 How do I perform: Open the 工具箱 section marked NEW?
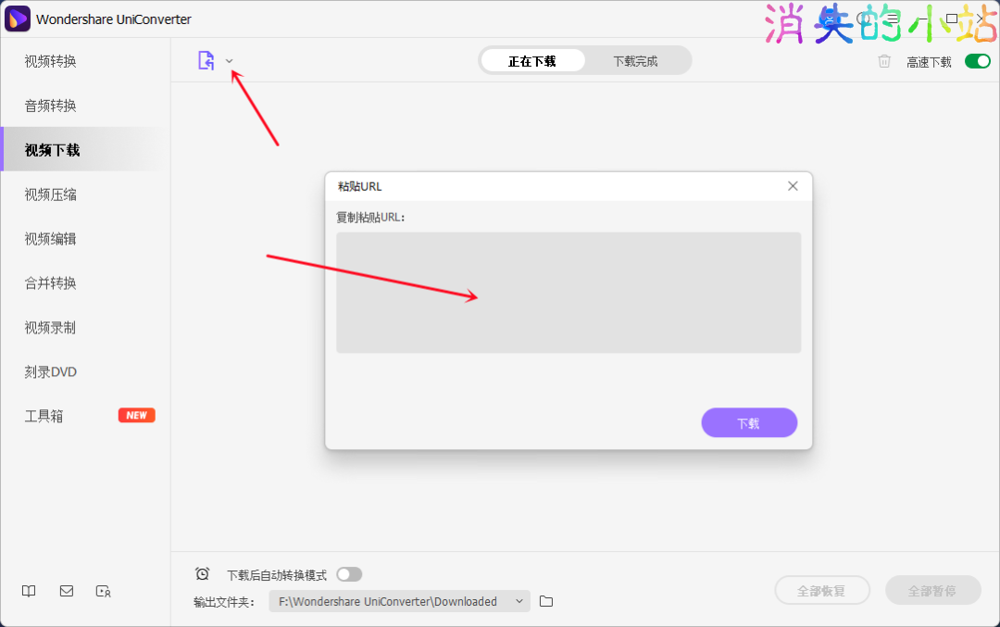tap(44, 416)
